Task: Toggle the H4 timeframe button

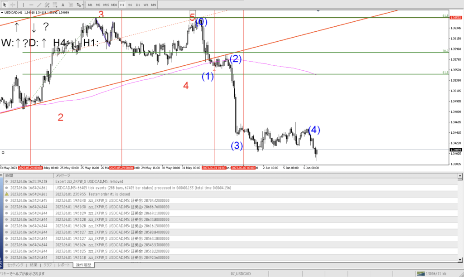Action: tap(130, 5)
